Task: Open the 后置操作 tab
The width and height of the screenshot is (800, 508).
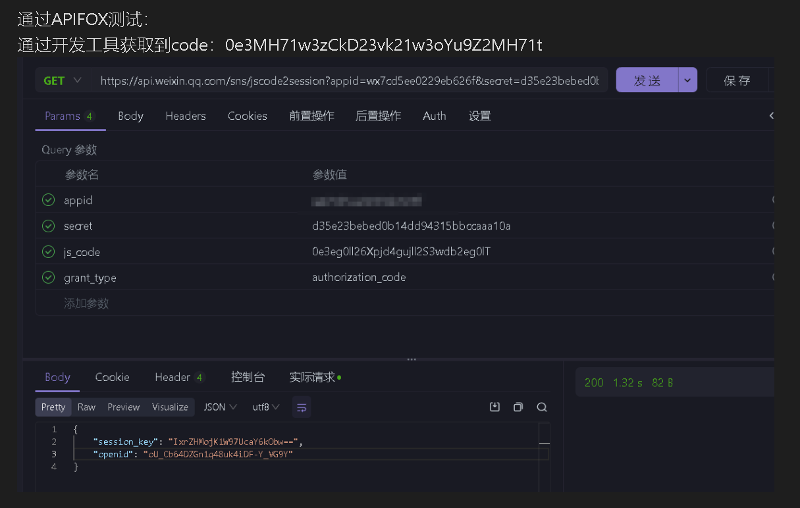Action: point(379,116)
